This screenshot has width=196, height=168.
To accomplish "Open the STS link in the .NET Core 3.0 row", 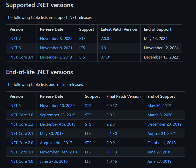I will click(88, 115).
